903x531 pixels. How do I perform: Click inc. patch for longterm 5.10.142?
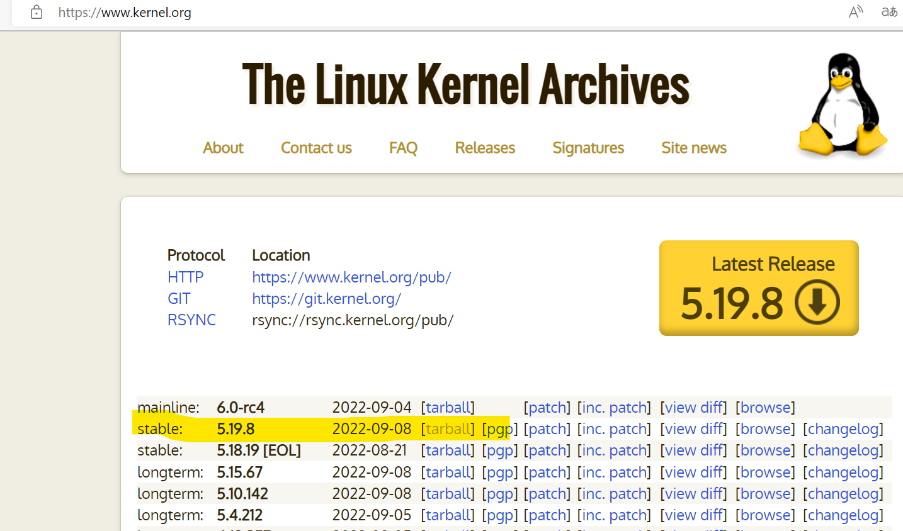pyautogui.click(x=614, y=494)
